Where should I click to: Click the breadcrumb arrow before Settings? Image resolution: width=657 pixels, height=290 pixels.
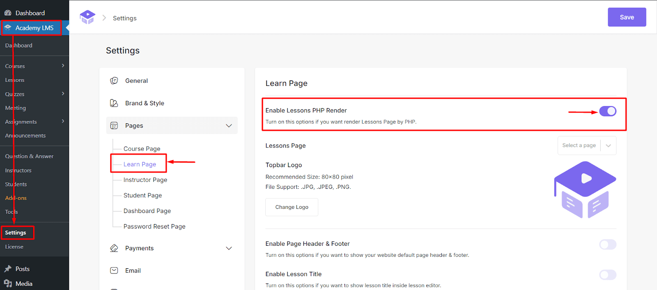coord(104,18)
